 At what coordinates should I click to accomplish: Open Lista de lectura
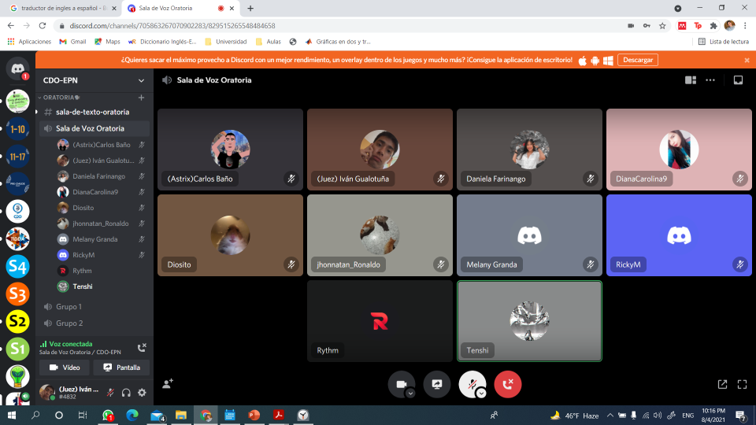click(x=723, y=42)
